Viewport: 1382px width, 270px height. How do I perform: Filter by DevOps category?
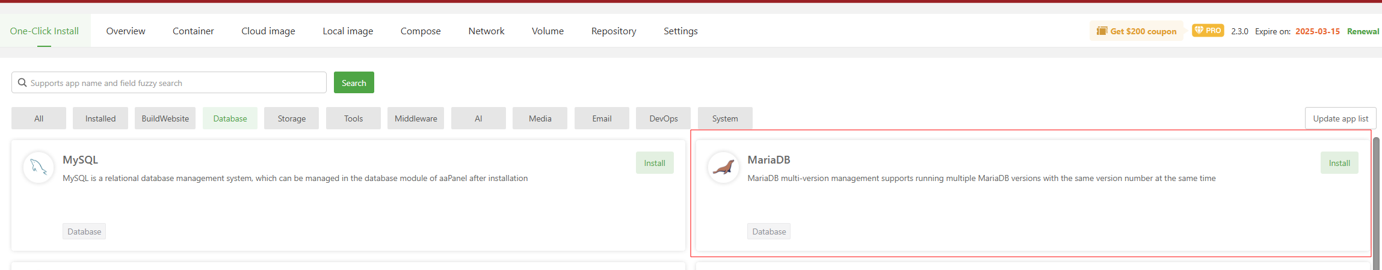click(x=664, y=118)
